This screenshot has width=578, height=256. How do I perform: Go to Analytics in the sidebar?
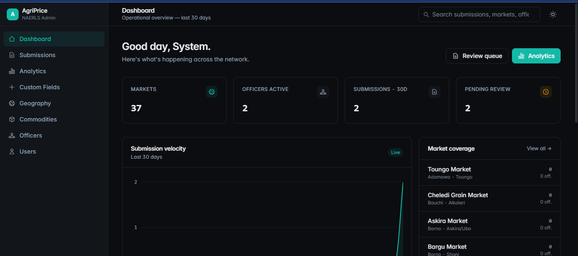coord(54,71)
